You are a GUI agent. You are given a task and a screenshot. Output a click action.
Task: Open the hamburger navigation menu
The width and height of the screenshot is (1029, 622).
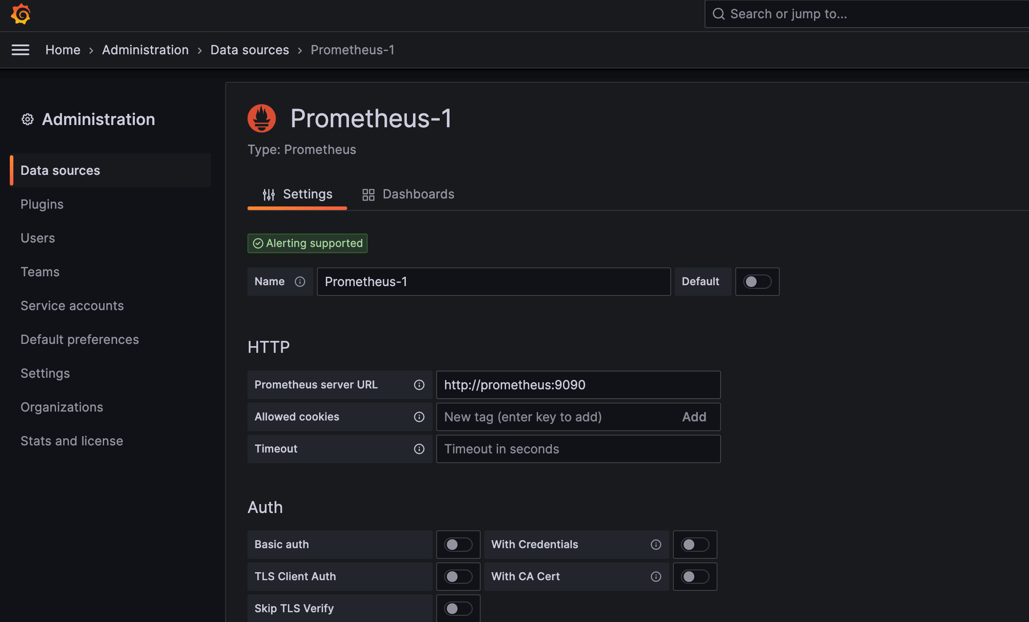20,50
